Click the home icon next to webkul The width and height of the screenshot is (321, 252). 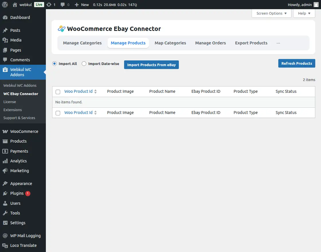coord(15,5)
